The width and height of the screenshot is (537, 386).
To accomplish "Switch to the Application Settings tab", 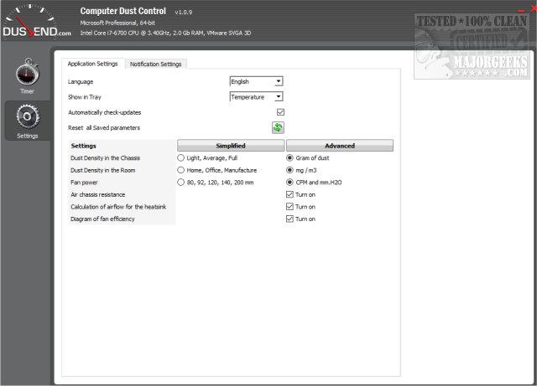I will 92,64.
